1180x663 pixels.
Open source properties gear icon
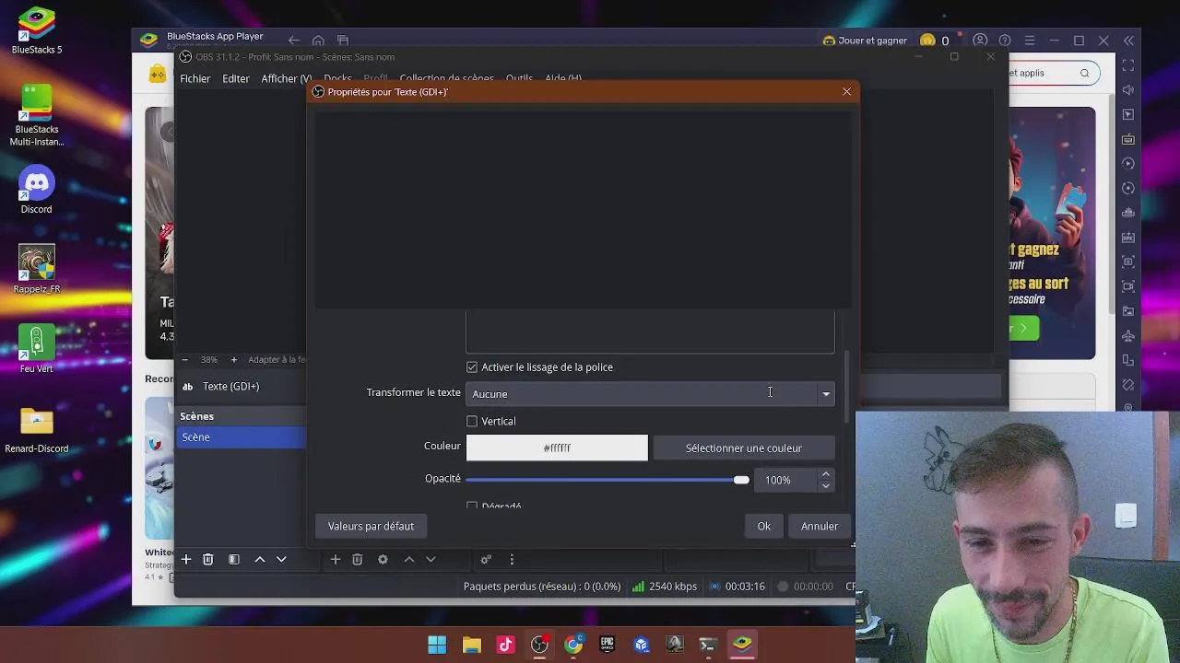(x=383, y=559)
